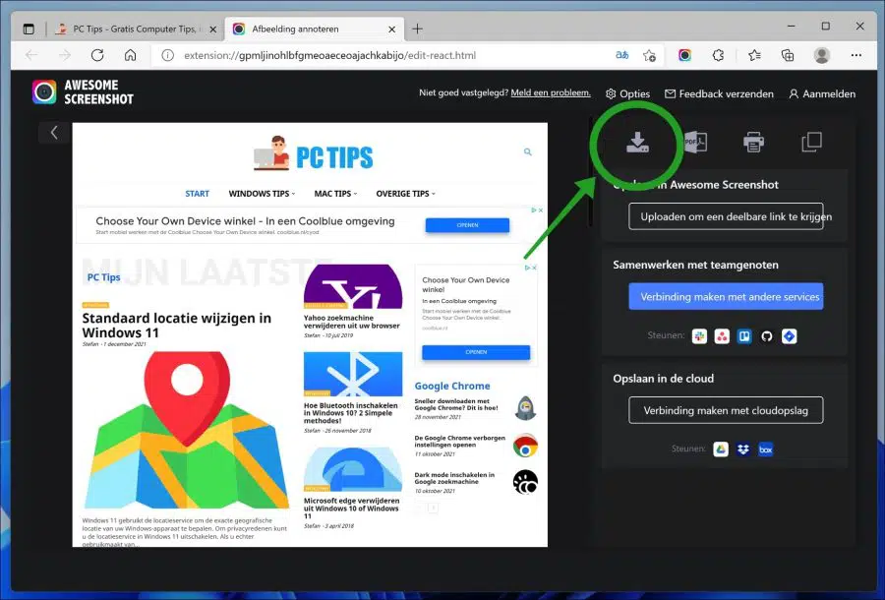Reload the current page
The image size is (885, 600).
[97, 55]
